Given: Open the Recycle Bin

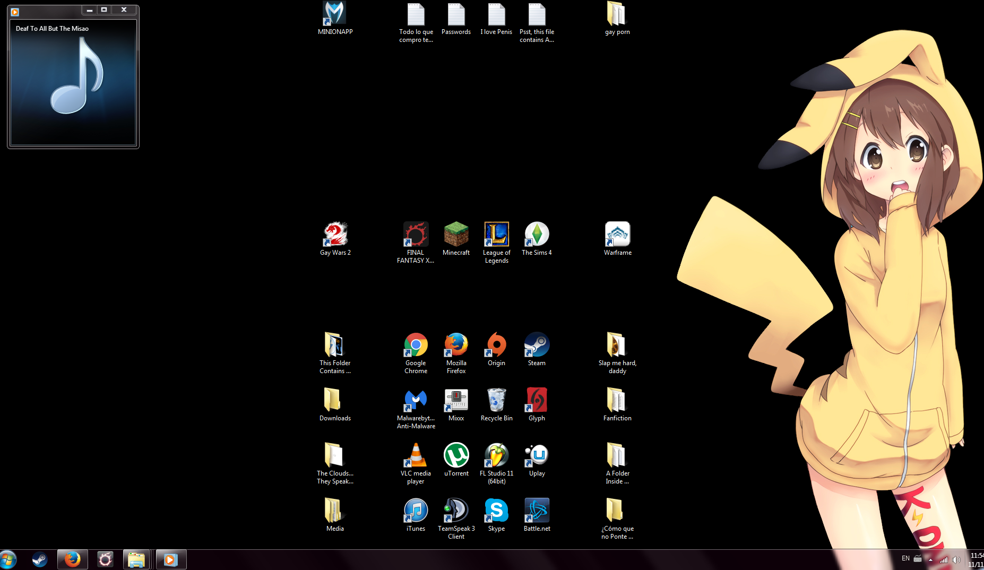Looking at the screenshot, I should tap(497, 404).
